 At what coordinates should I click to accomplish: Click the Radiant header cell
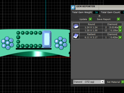point(91,34)
